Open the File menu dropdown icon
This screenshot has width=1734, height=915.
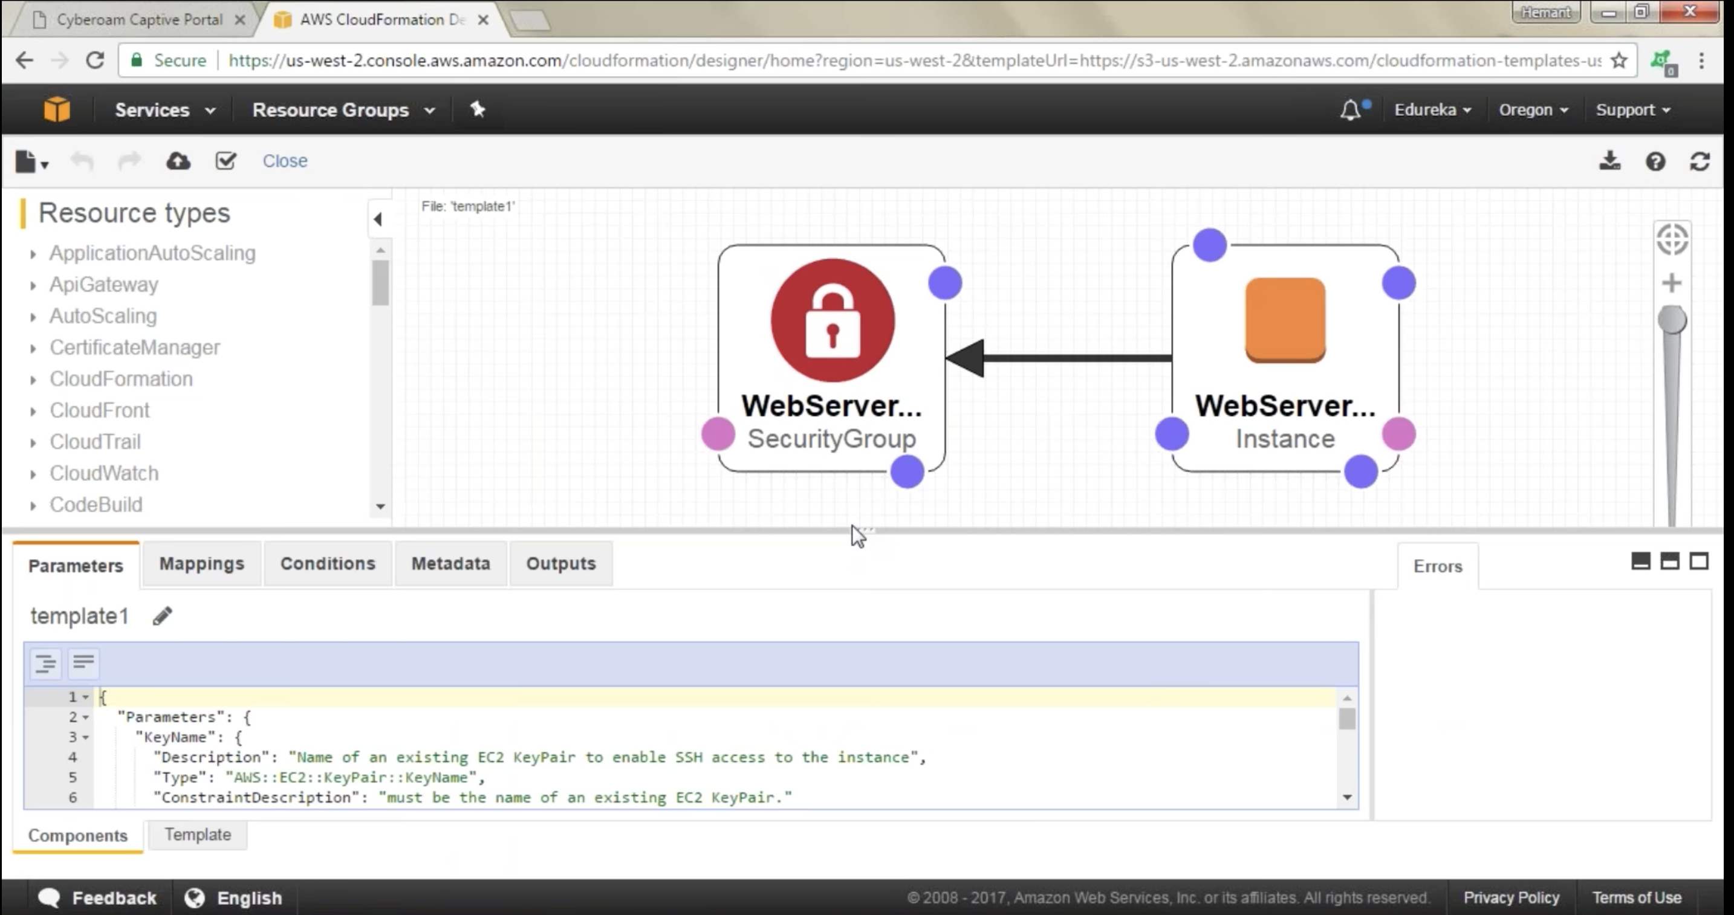point(31,161)
